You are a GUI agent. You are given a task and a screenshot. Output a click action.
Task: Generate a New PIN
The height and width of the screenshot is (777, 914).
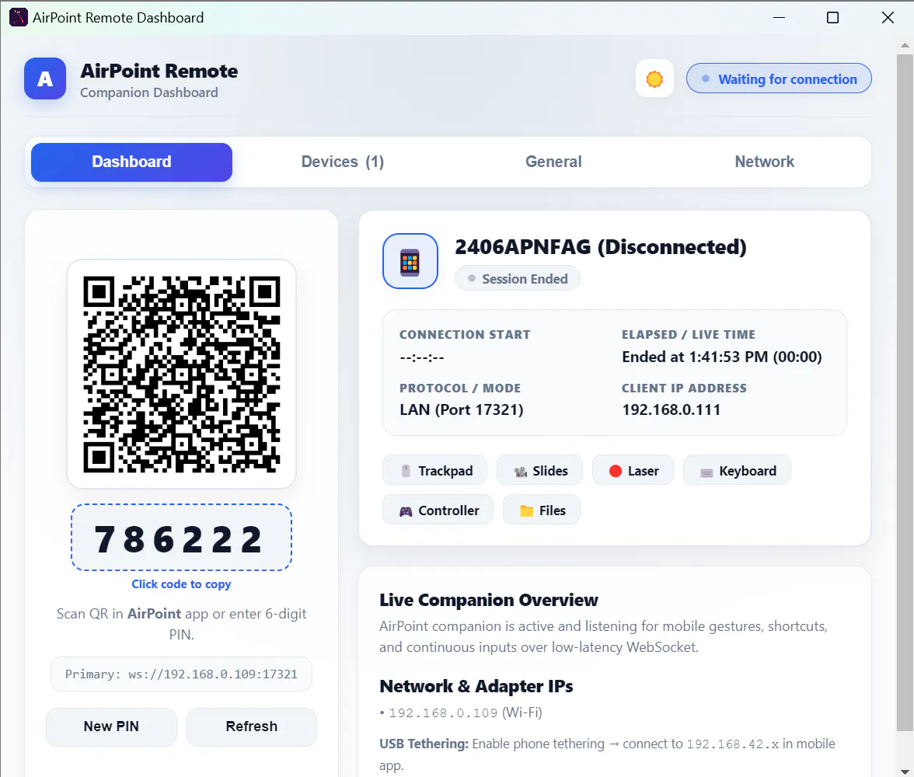tap(111, 726)
